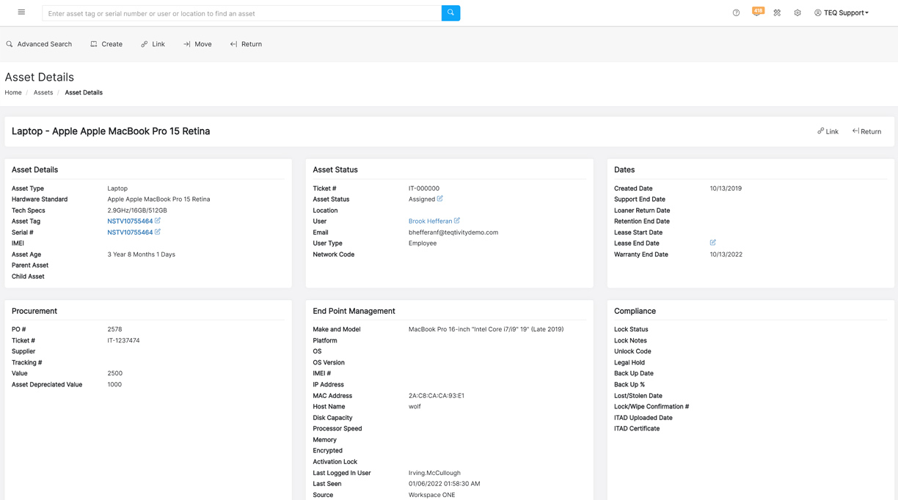Screen dimensions: 898x500
Task: Edit the Lease End Date field
Action: (x=712, y=243)
